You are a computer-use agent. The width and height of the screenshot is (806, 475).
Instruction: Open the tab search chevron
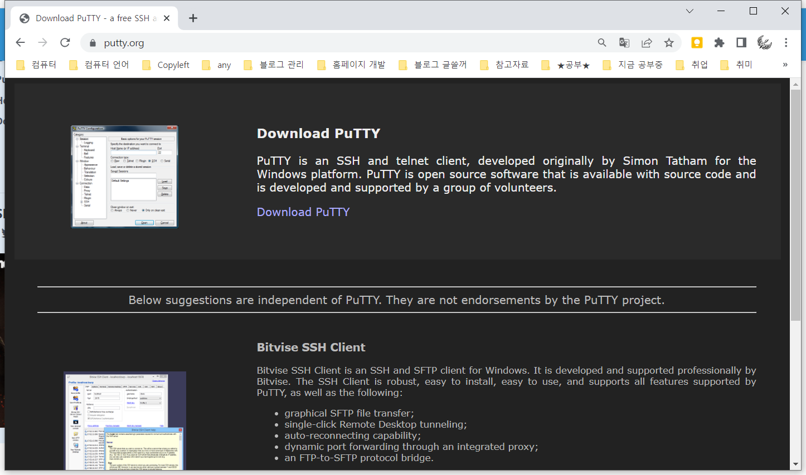(690, 11)
